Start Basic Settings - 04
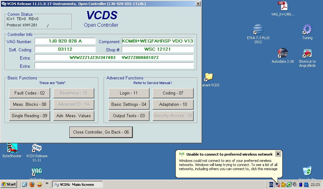323x189 pixels. pos(129,105)
